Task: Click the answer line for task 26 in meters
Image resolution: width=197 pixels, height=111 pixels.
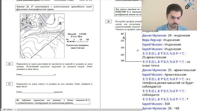Action: point(38,75)
